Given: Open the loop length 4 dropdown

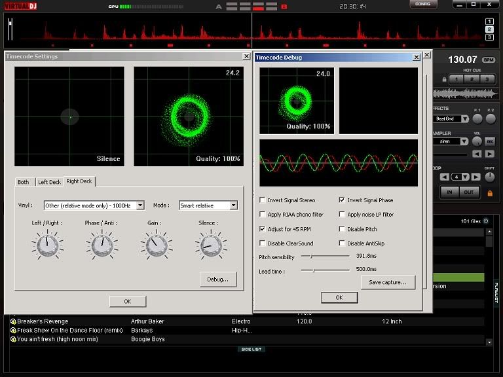Looking at the screenshot, I should (x=465, y=177).
